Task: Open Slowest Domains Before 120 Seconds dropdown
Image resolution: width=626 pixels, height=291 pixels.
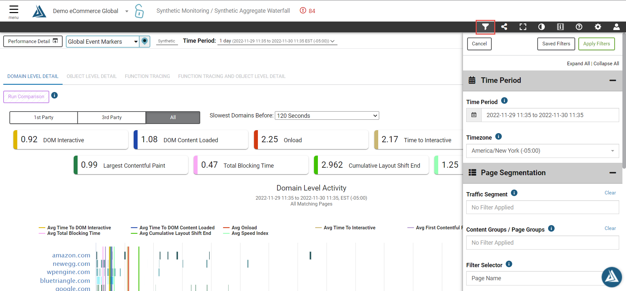Action: pos(327,115)
